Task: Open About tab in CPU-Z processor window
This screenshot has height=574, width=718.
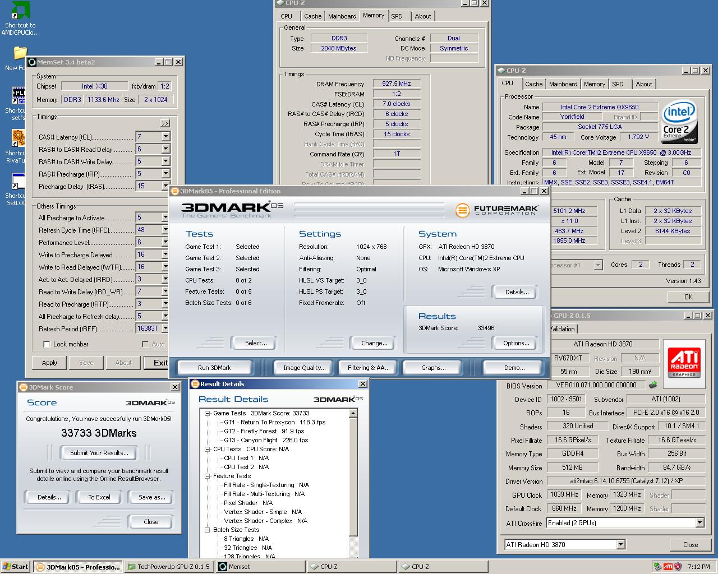Action: (x=644, y=84)
